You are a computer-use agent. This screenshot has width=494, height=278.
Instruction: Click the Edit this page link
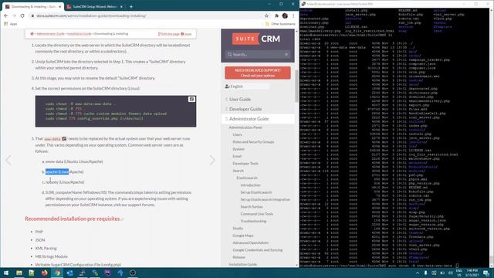tap(169, 34)
